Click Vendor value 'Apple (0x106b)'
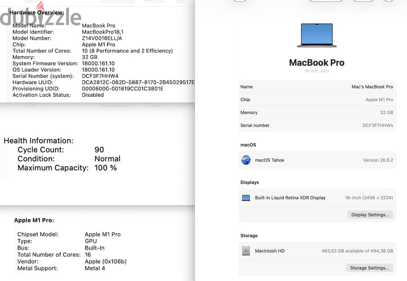 [x=106, y=261]
